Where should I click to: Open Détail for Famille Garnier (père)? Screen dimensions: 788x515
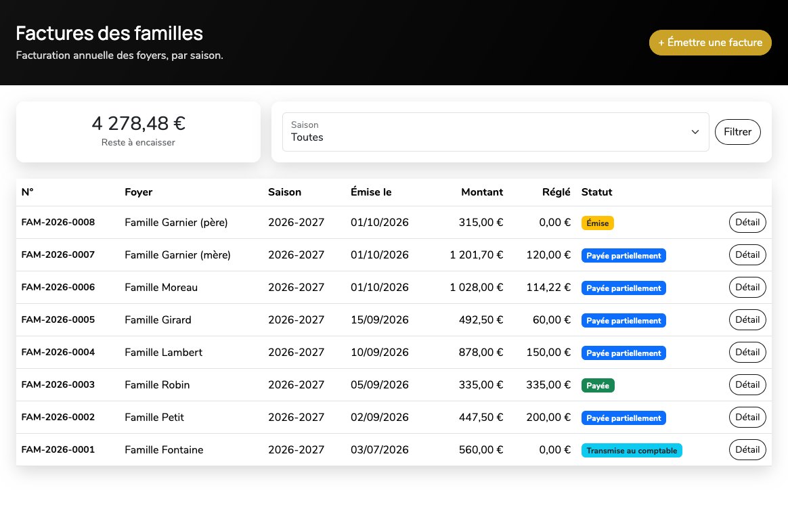(747, 222)
